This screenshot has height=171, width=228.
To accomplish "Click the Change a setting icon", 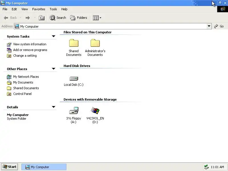I will tap(9, 56).
